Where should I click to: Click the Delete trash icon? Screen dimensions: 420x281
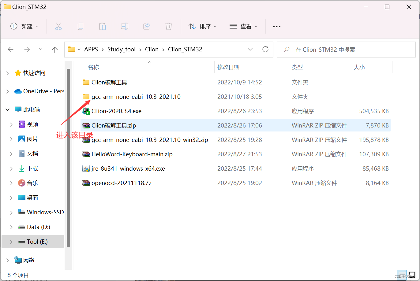point(169,26)
